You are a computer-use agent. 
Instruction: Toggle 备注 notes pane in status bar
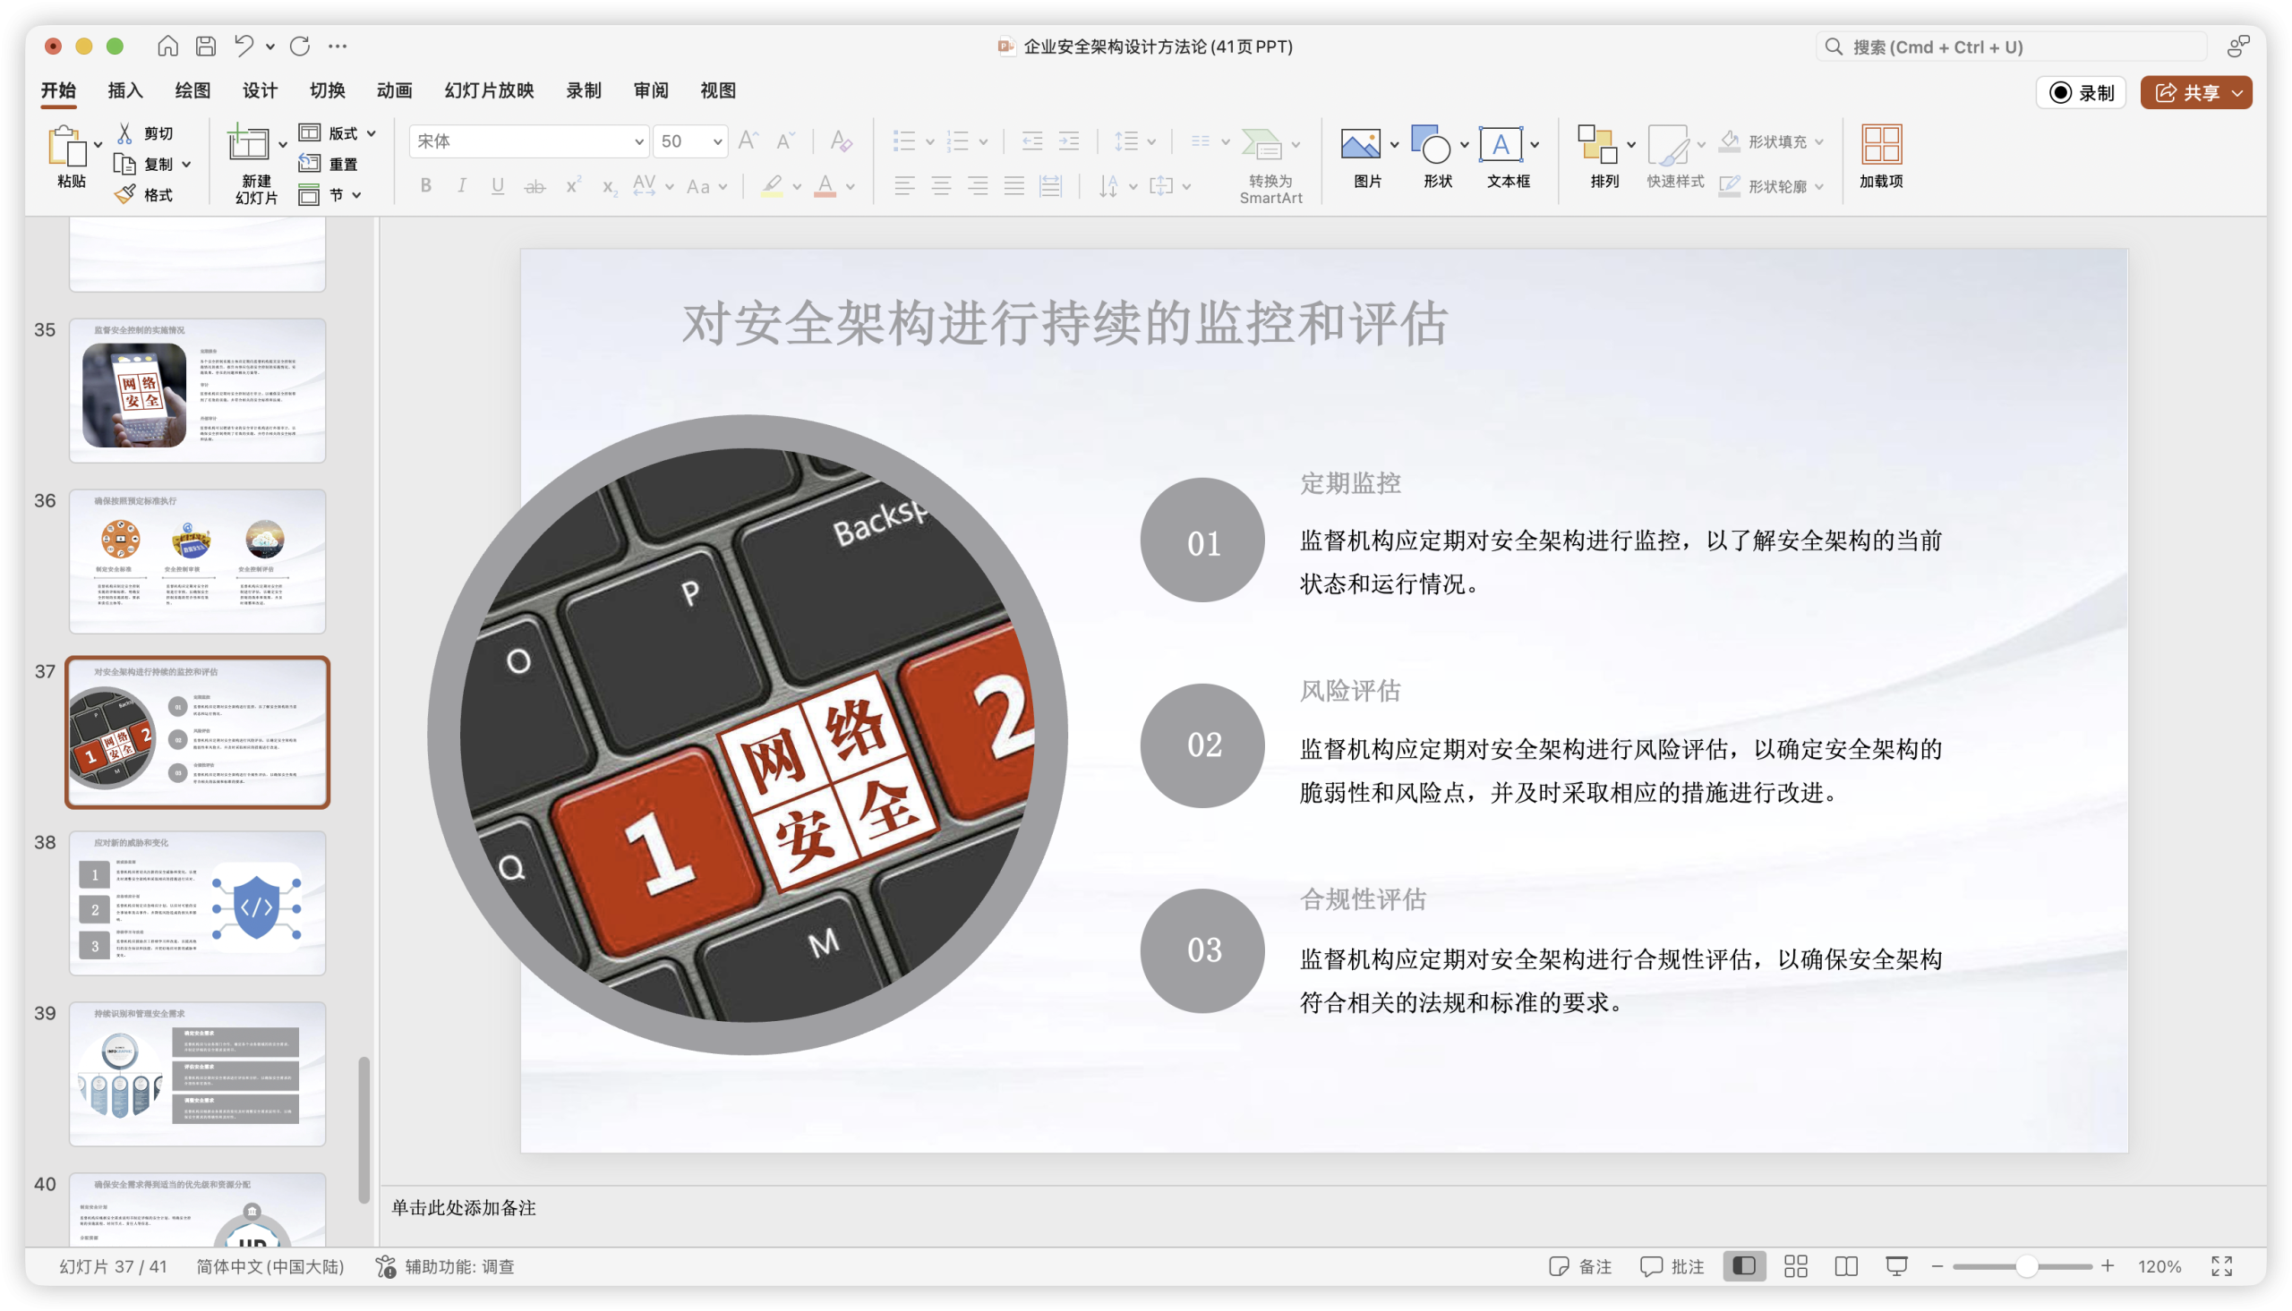click(1579, 1266)
